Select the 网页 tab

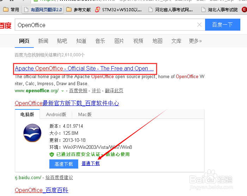pos(24,41)
